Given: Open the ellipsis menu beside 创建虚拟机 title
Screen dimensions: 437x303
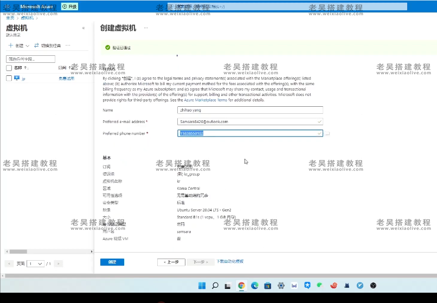Looking at the screenshot, I should pos(146,28).
